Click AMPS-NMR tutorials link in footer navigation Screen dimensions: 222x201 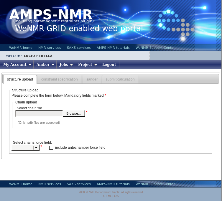point(113,184)
